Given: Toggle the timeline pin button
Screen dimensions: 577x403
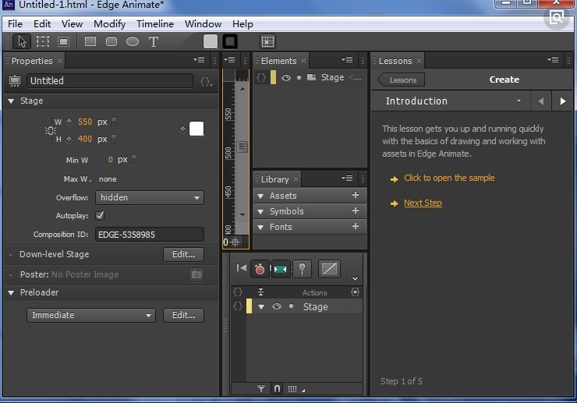Looking at the screenshot, I should (302, 269).
